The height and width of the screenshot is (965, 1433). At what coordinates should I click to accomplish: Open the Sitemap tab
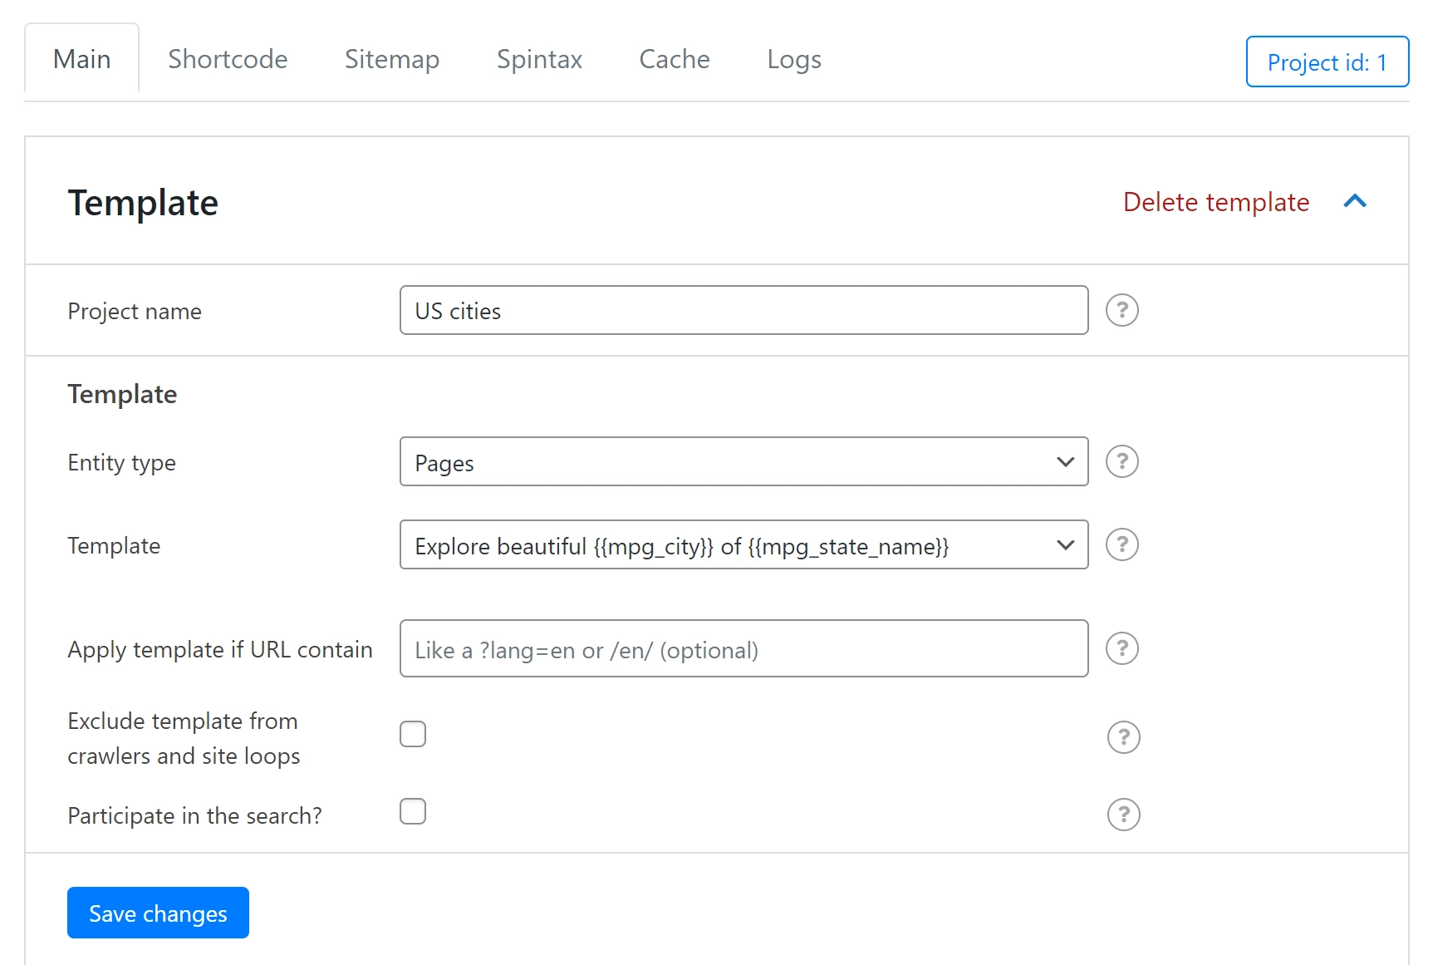(x=391, y=59)
